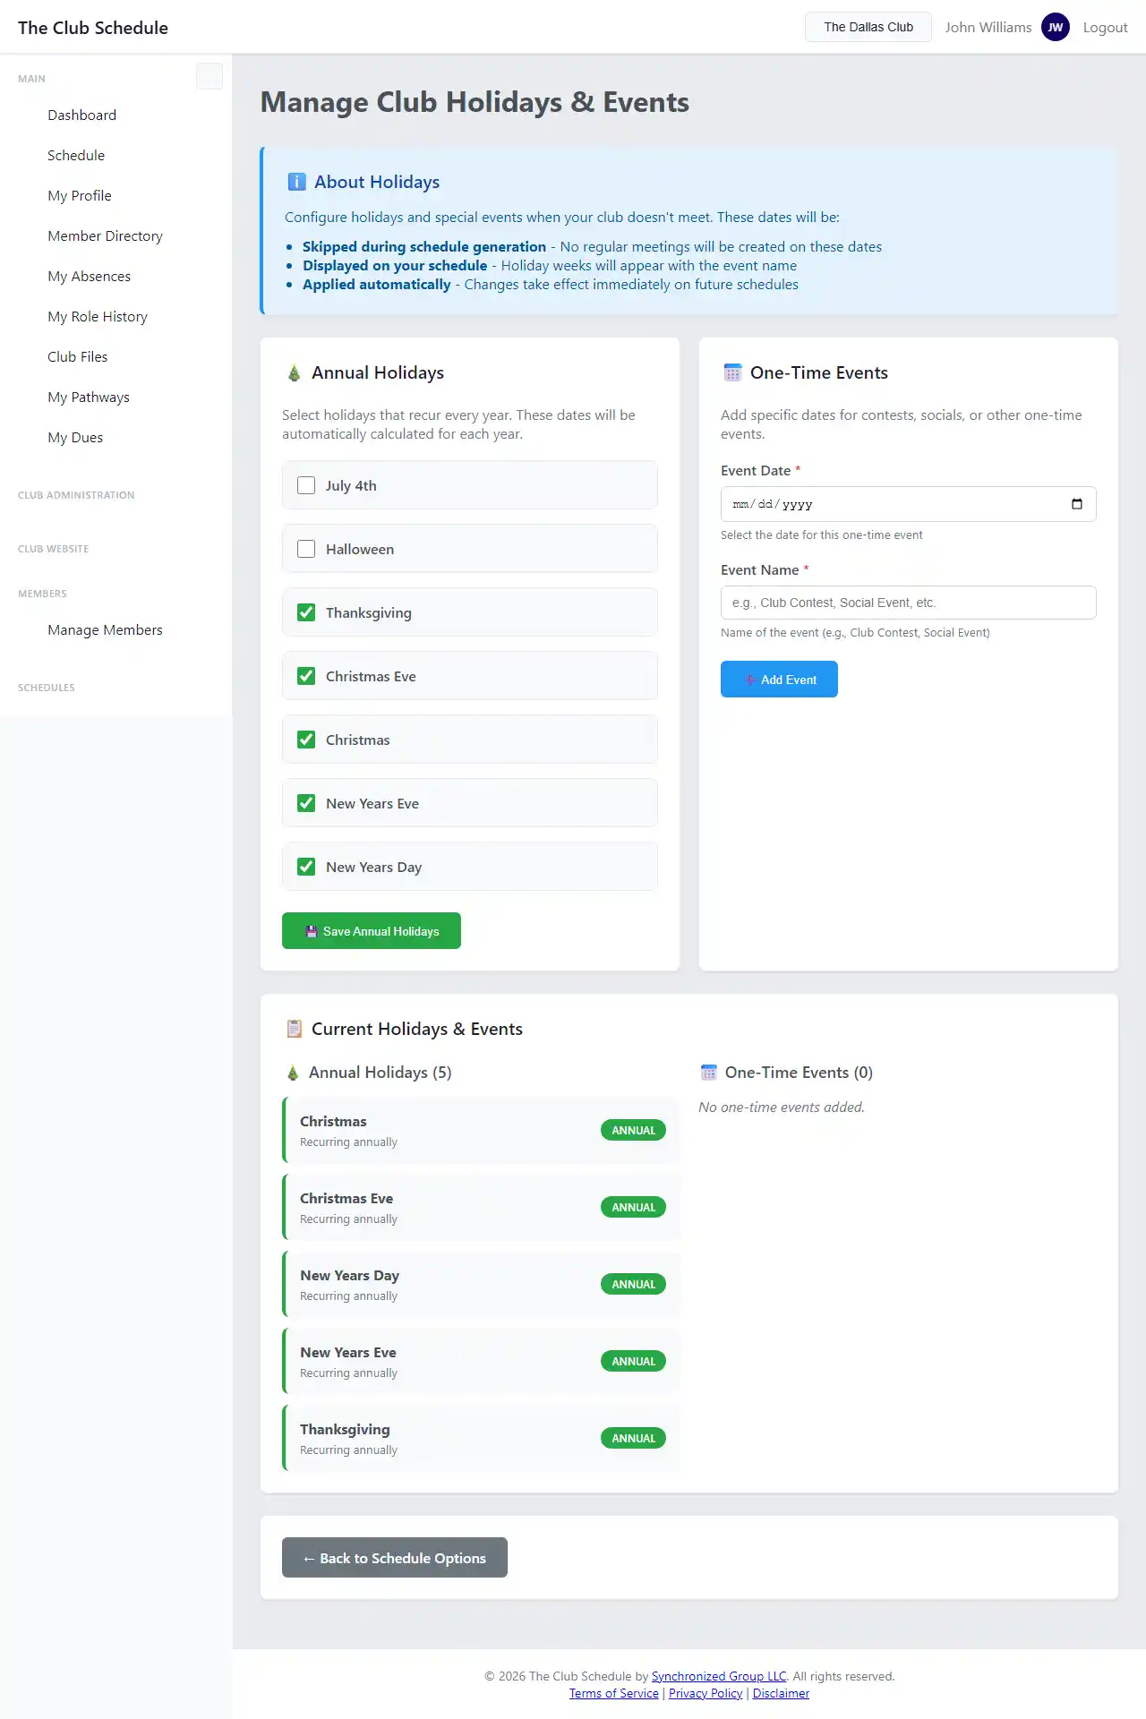Go to Schedule in the sidebar
The image size is (1146, 1719).
pyautogui.click(x=76, y=155)
